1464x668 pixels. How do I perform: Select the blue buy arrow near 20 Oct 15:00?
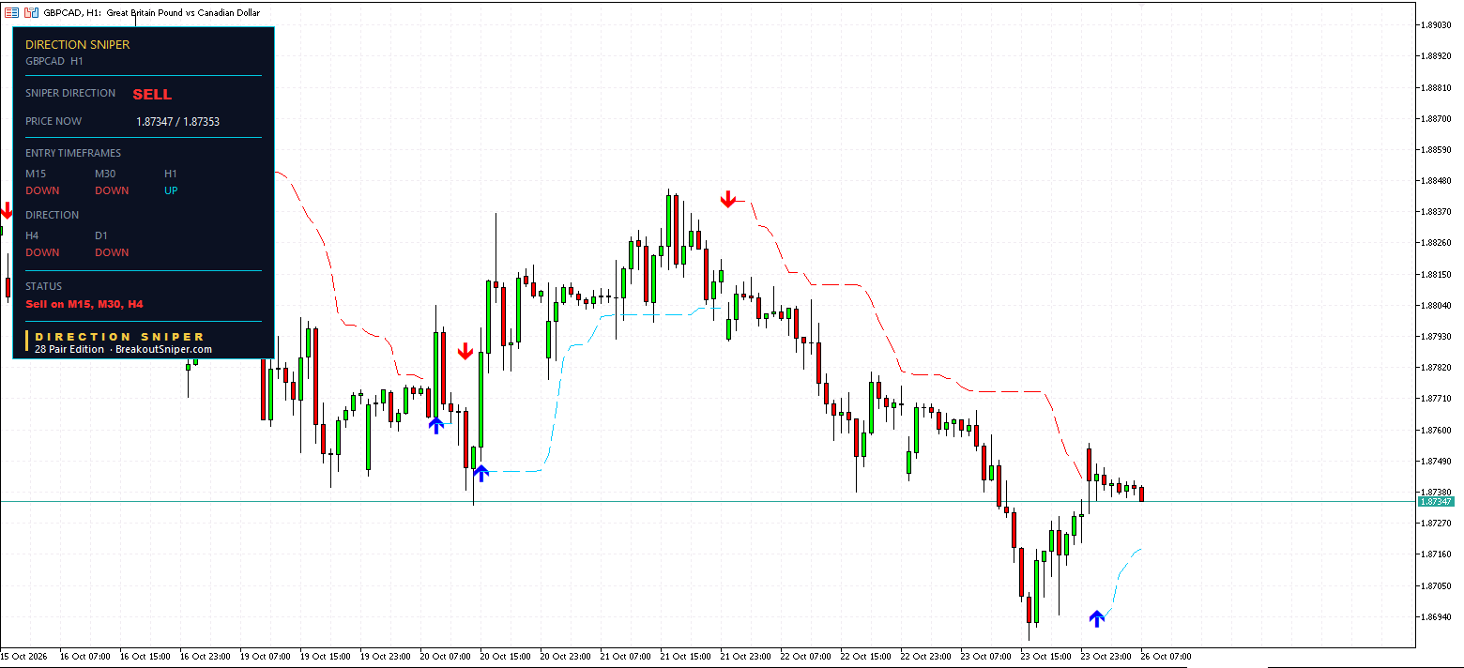pyautogui.click(x=480, y=473)
